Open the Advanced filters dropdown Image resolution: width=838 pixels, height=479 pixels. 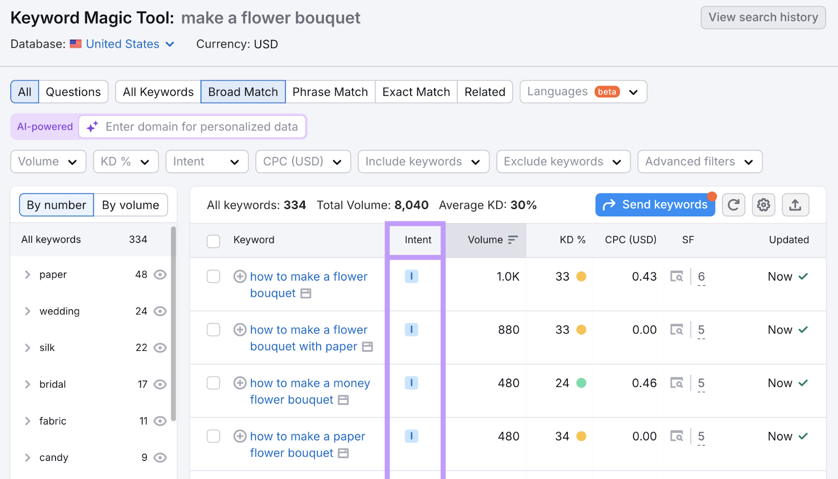(x=699, y=161)
